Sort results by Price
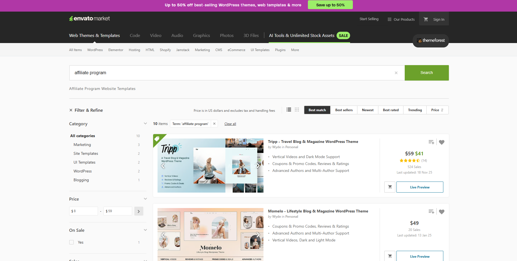Viewport: 517px width, 261px height. point(437,110)
